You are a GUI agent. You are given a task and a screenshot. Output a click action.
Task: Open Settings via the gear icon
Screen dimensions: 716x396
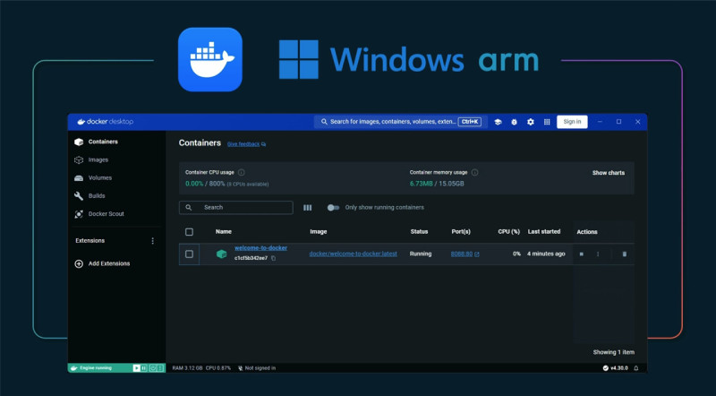[x=530, y=122]
